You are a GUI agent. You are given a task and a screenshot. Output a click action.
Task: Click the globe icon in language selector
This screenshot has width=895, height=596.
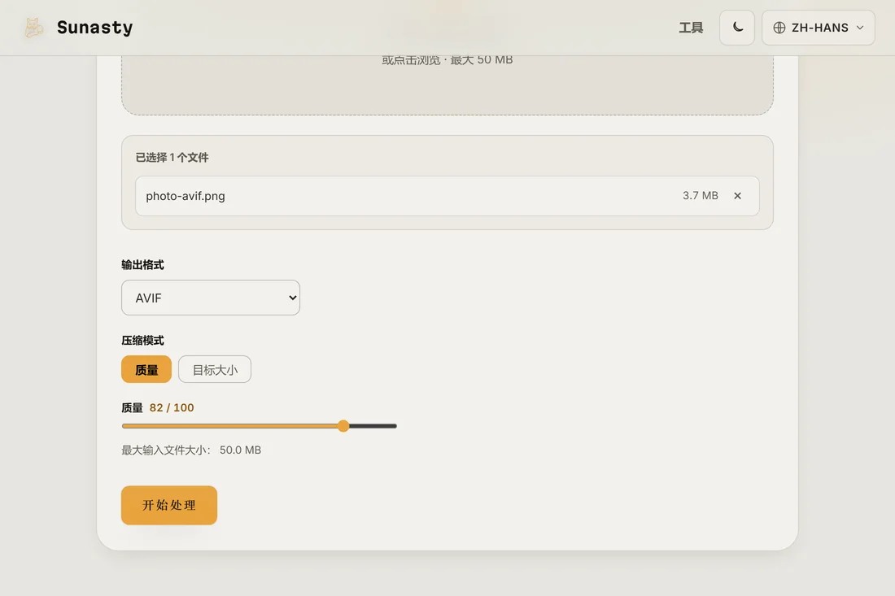tap(779, 28)
